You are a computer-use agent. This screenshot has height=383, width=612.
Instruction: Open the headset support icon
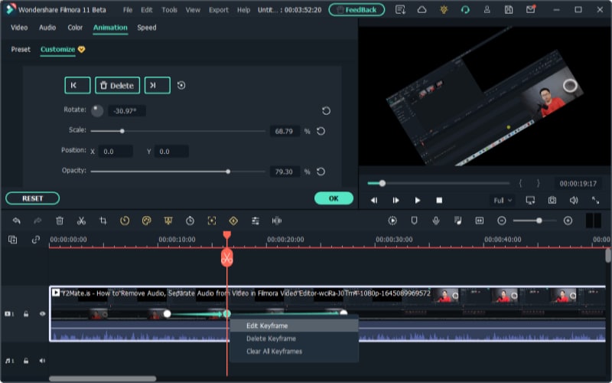click(465, 10)
